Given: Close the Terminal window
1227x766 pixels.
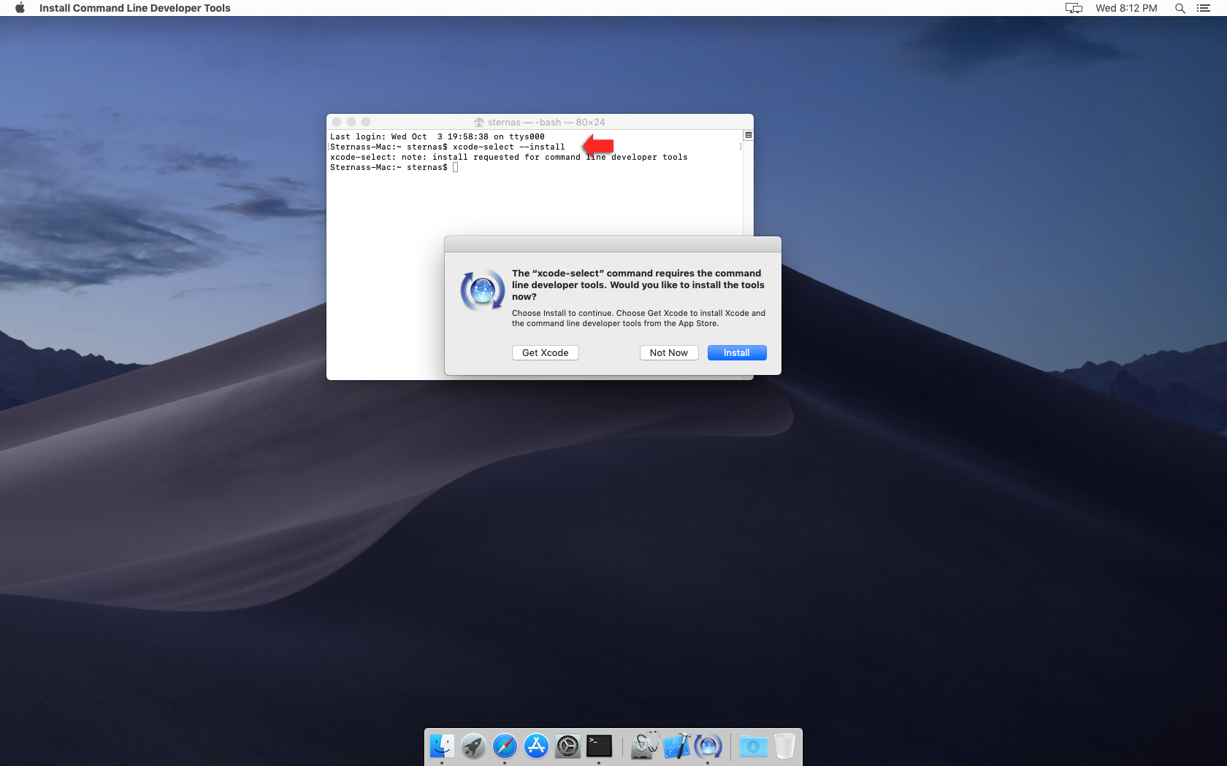Looking at the screenshot, I should 337,122.
